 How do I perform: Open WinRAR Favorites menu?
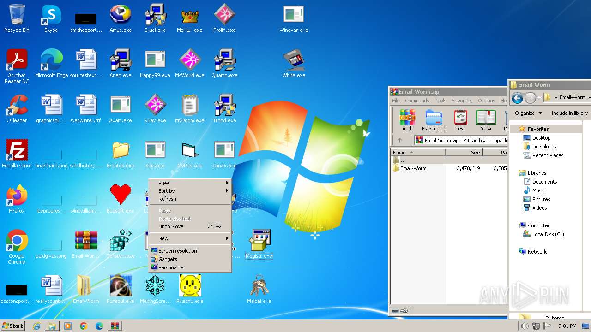pos(462,101)
